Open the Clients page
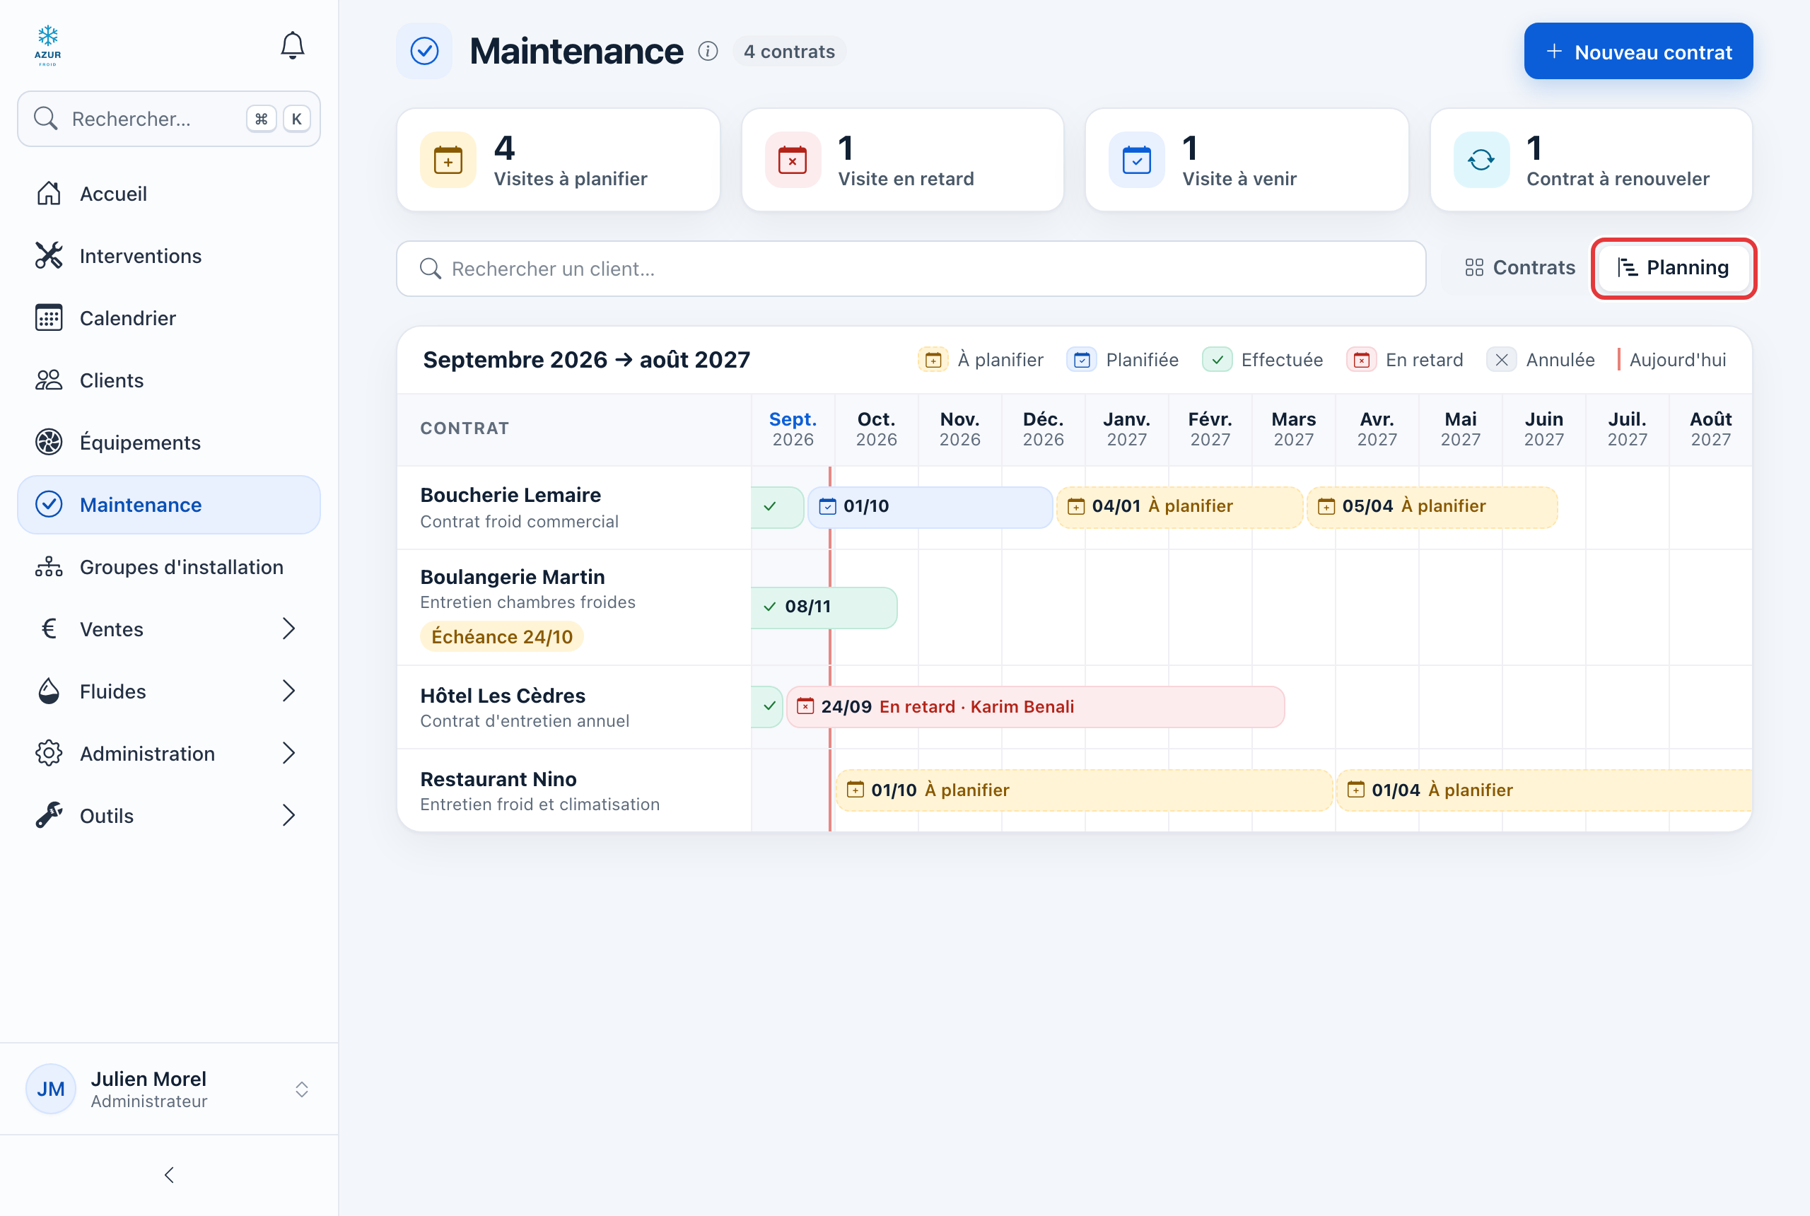This screenshot has width=1810, height=1216. (169, 380)
